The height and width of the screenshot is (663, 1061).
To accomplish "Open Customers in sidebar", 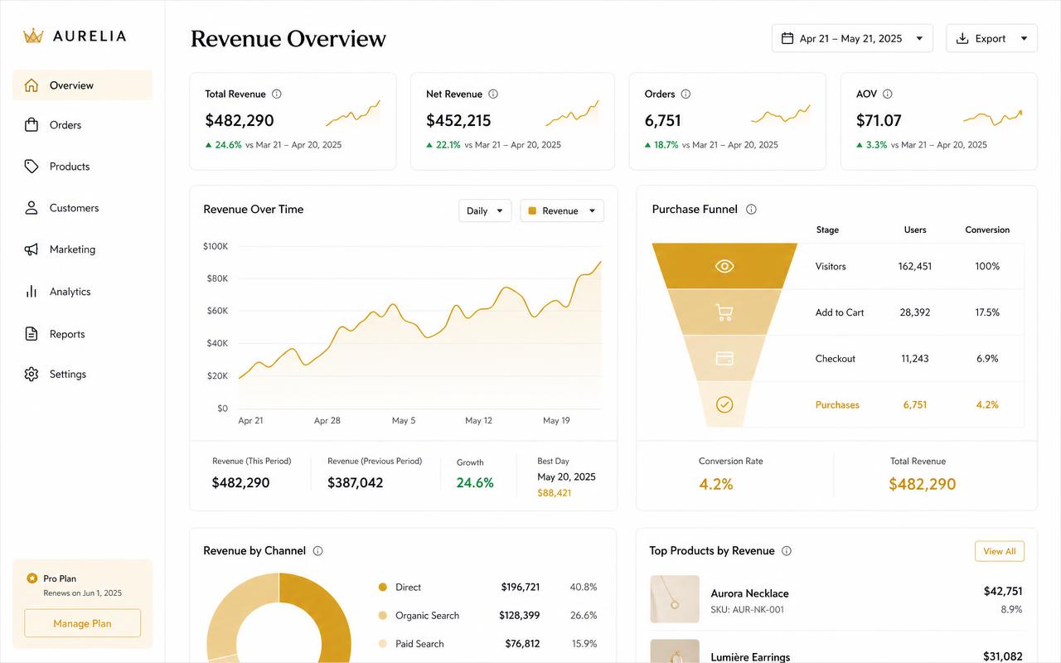I will point(82,208).
